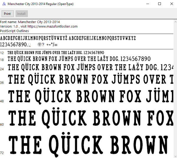Viewport: 177px width, 158px height.
Task: Click the size label '36'
Action: click(2, 83)
